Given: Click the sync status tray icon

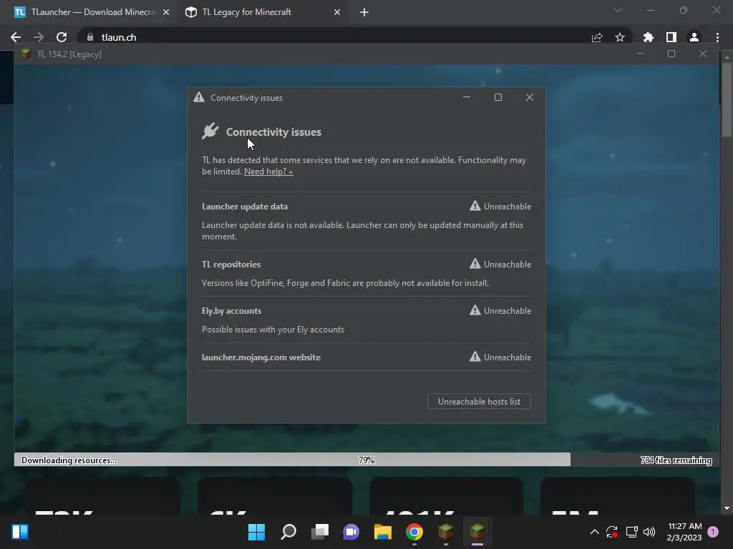Looking at the screenshot, I should pyautogui.click(x=612, y=532).
